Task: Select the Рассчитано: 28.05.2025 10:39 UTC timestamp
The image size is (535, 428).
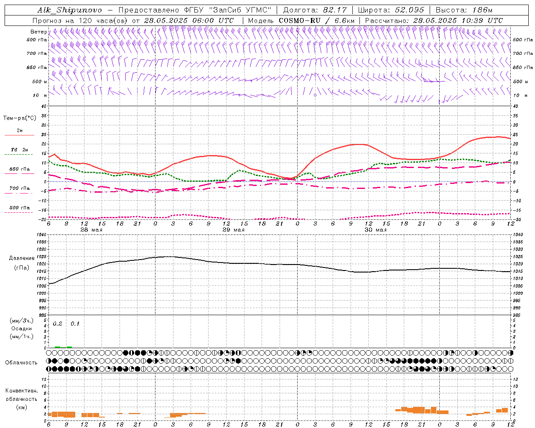Action: [434, 20]
